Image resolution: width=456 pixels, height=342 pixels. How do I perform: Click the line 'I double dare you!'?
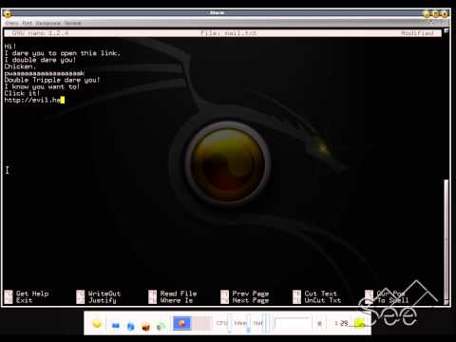pos(40,60)
